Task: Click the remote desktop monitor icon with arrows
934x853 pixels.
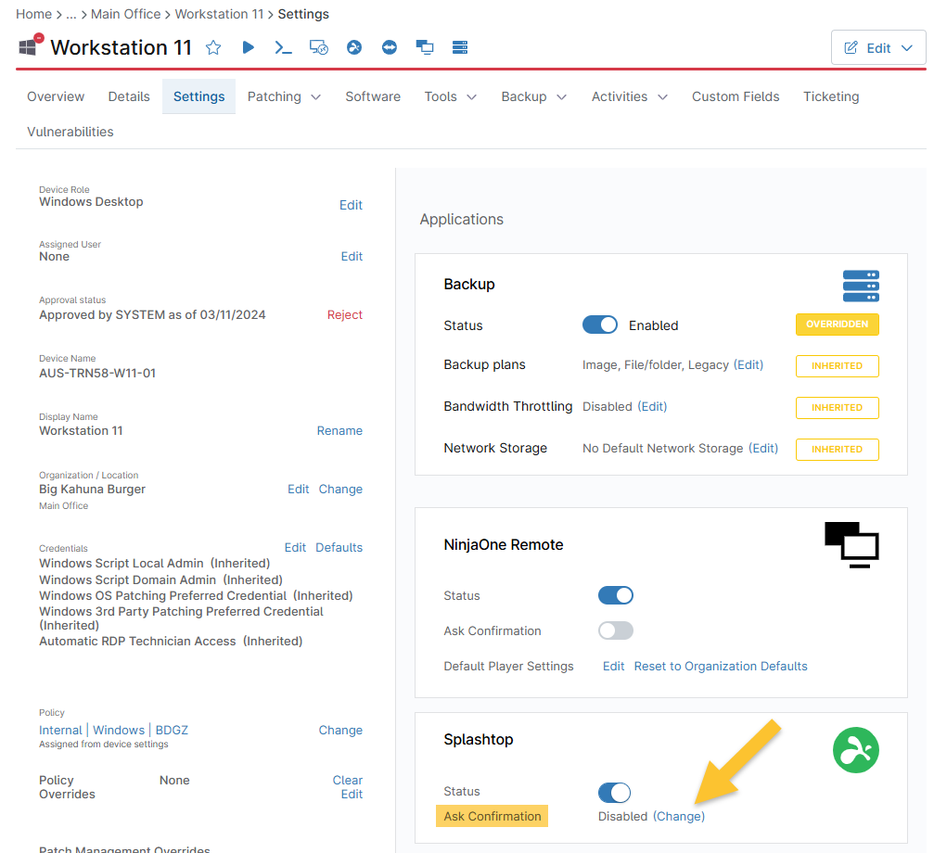Action: (x=319, y=47)
